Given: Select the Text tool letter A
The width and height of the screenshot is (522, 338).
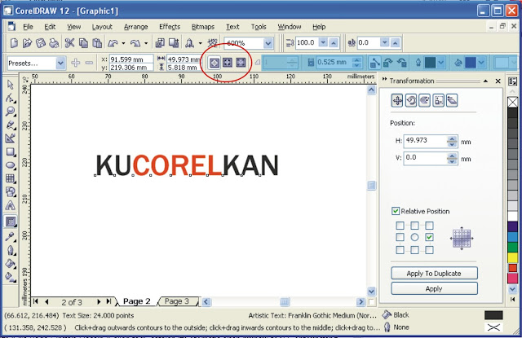Looking at the screenshot, I should click(11, 205).
